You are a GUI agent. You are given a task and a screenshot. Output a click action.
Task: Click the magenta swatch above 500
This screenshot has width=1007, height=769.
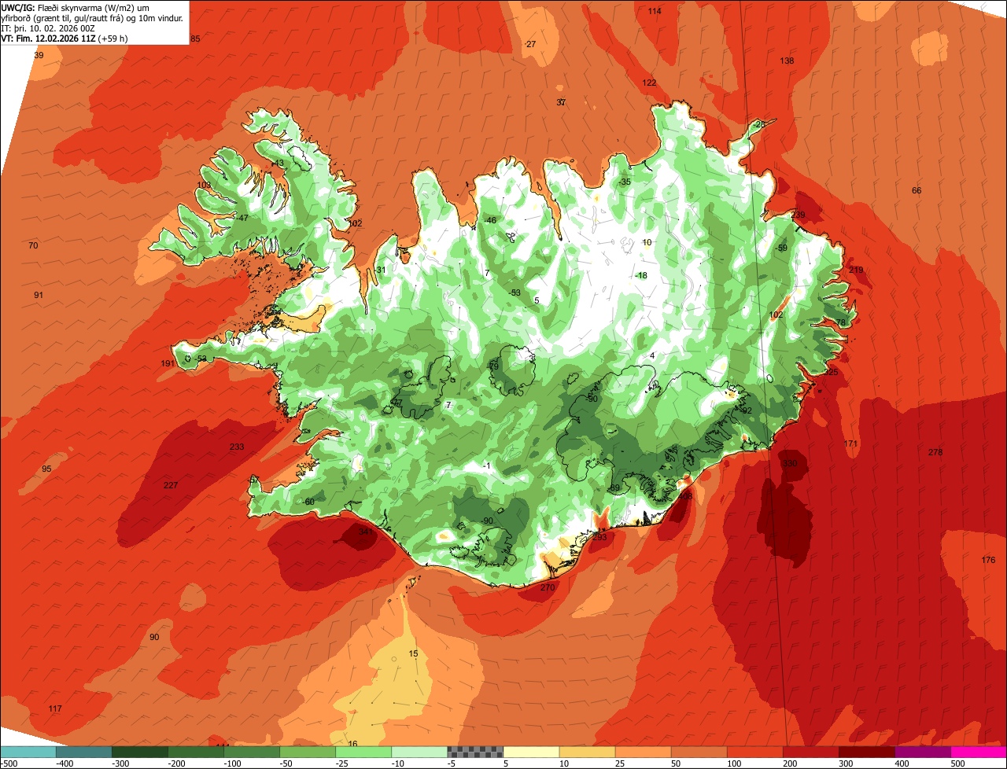tap(979, 752)
